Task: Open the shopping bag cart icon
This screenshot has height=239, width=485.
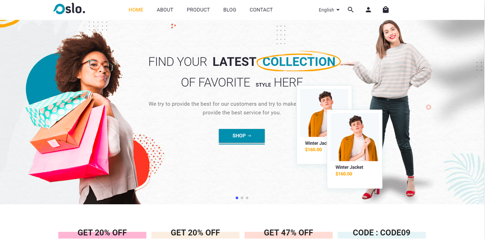Action: (386, 10)
